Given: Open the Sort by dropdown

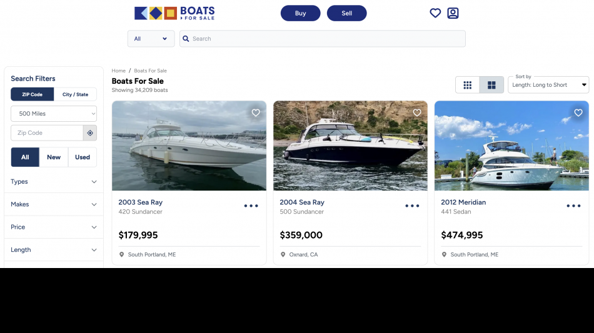Looking at the screenshot, I should point(548,85).
